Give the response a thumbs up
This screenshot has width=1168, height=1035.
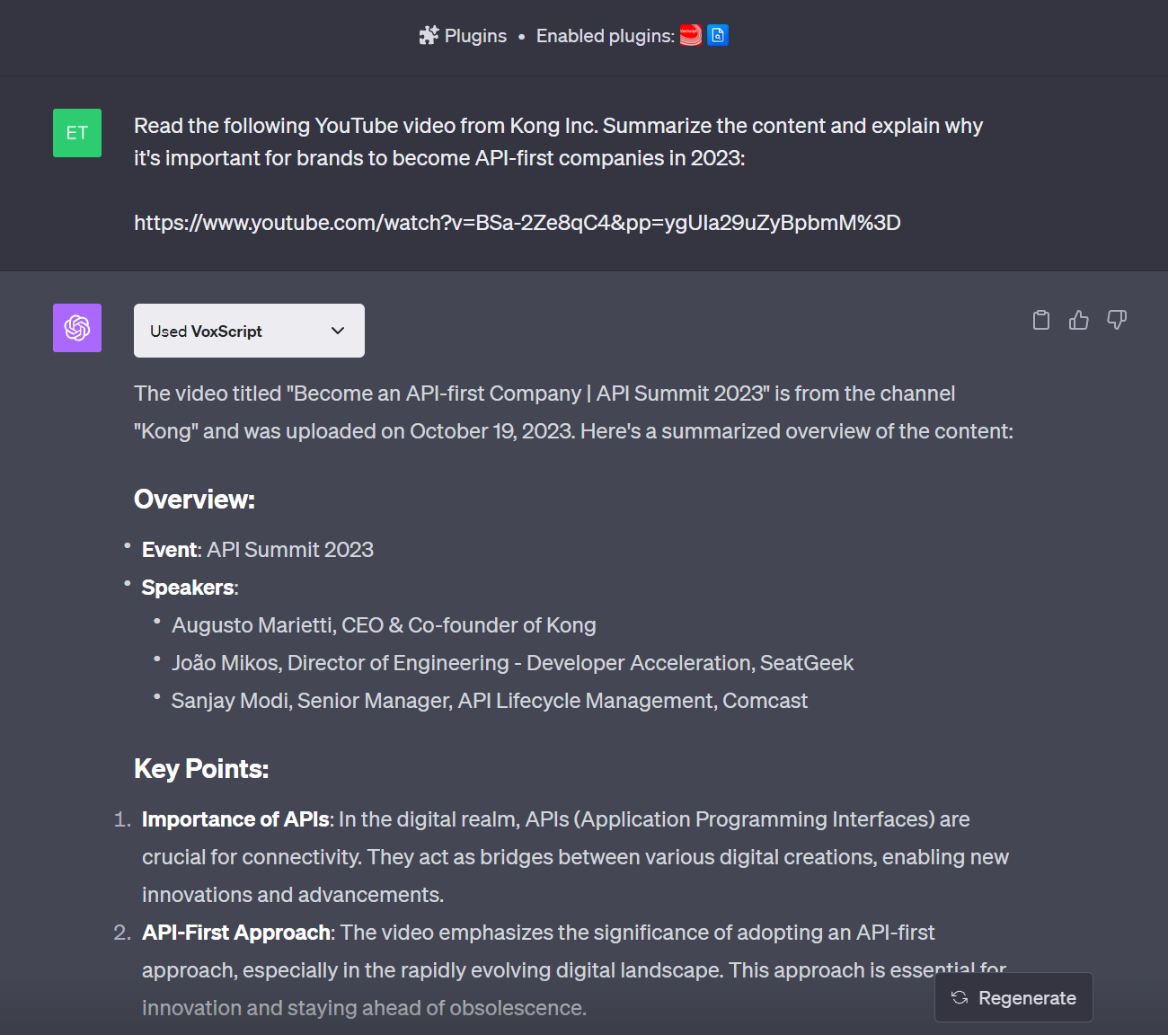(1079, 320)
